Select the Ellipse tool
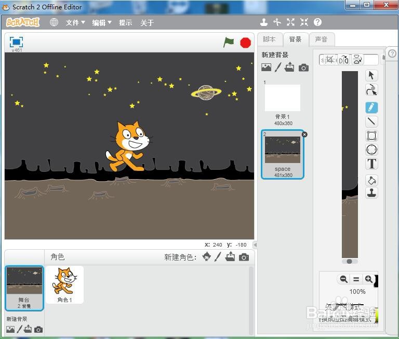This screenshot has height=339, width=399. pyautogui.click(x=371, y=150)
